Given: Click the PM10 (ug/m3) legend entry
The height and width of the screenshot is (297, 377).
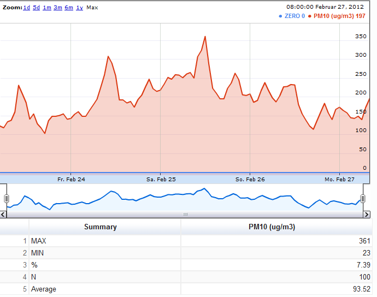Looking at the screenshot, I should pos(337,16).
